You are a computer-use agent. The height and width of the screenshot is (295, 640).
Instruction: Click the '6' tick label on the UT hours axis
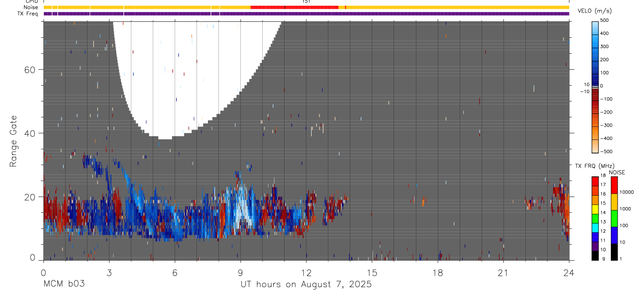(175, 273)
